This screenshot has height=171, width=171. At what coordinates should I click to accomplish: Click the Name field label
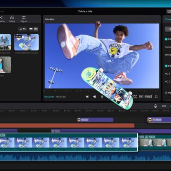point(168,47)
